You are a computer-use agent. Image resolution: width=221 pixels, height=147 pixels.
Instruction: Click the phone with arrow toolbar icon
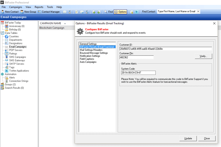[x=87, y=12]
